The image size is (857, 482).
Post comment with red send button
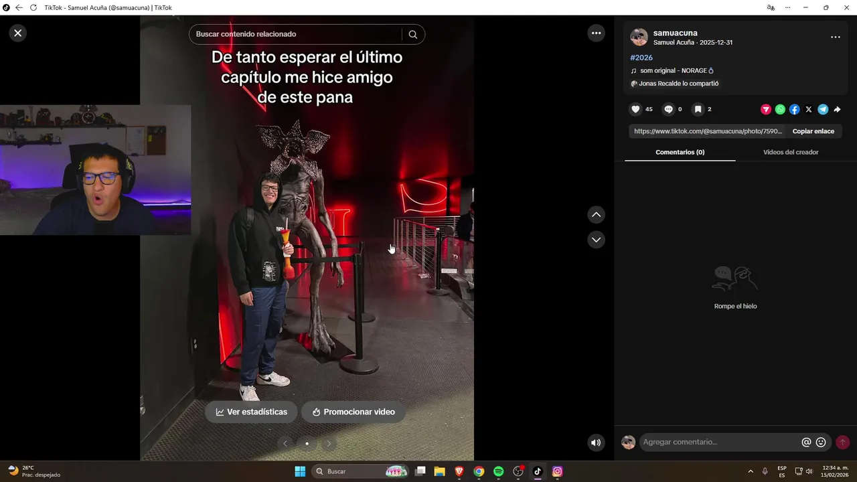pyautogui.click(x=842, y=443)
